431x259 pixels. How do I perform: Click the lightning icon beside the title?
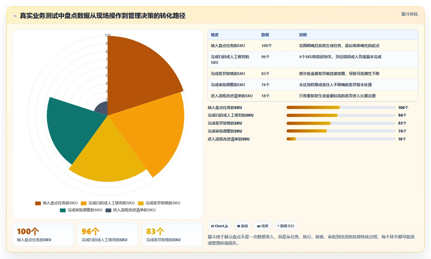tap(15, 16)
